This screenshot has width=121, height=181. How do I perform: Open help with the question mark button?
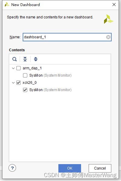pyautogui.click(x=12, y=168)
